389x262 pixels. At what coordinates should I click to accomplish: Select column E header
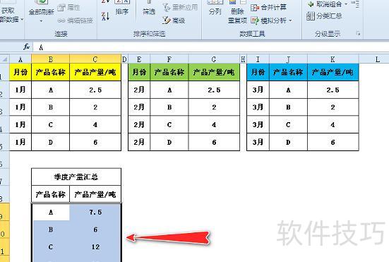click(139, 59)
